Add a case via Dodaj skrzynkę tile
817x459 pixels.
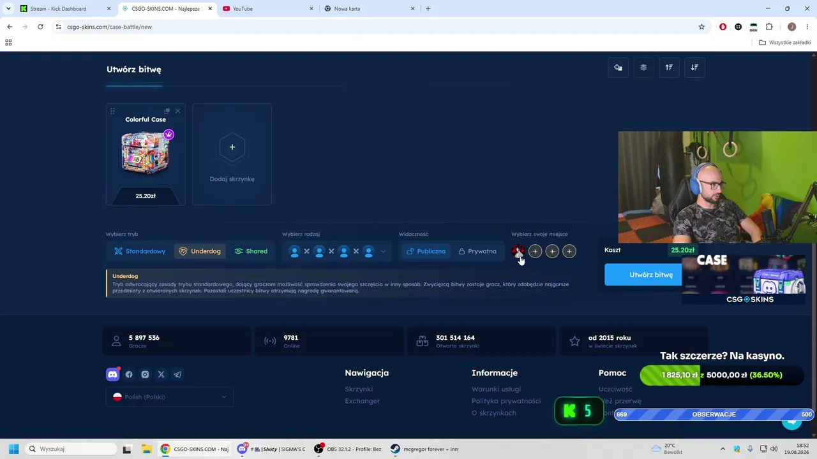click(232, 154)
